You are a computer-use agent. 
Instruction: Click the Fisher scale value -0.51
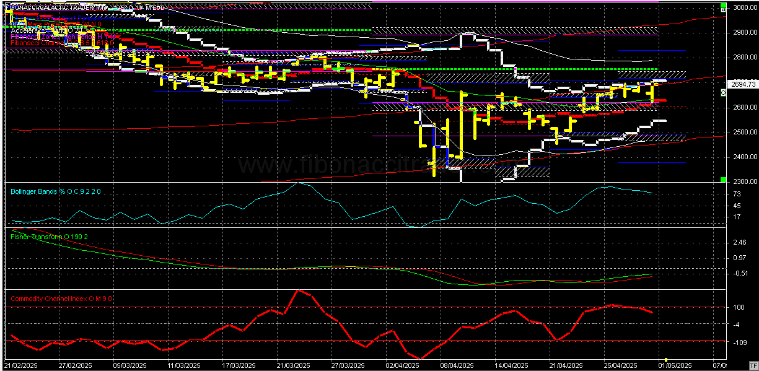739,273
